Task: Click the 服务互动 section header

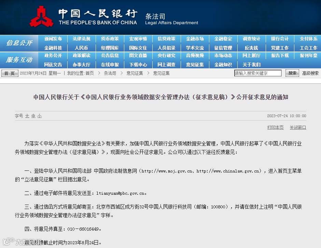Action: coord(19,60)
